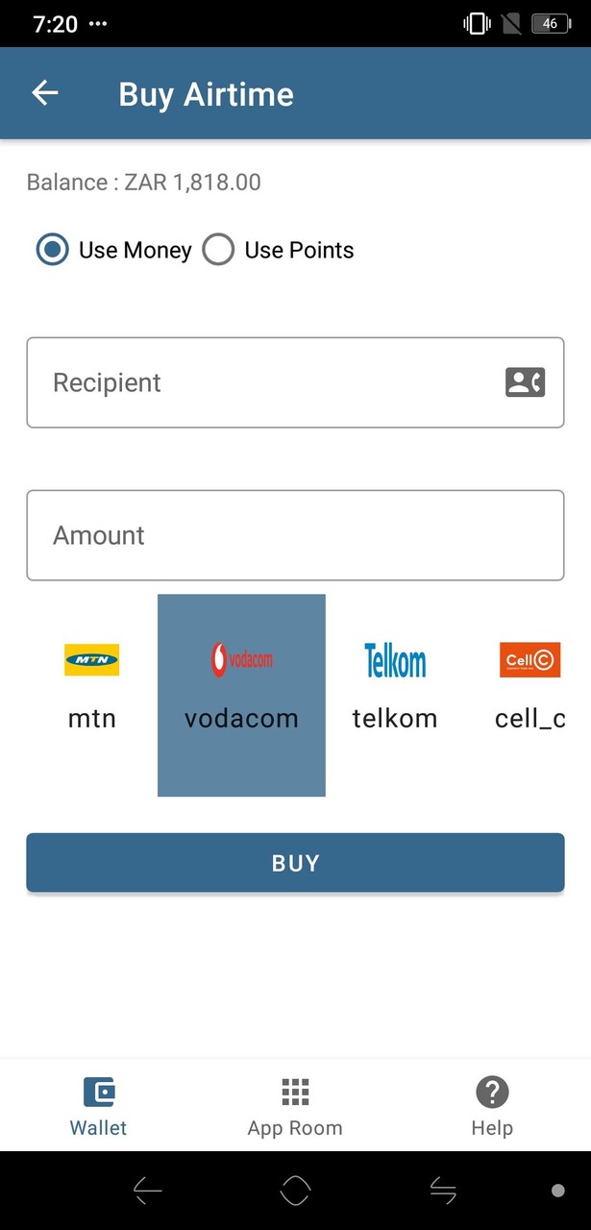This screenshot has height=1230, width=591.
Task: Choose the Vodacom network logo
Action: (x=241, y=659)
